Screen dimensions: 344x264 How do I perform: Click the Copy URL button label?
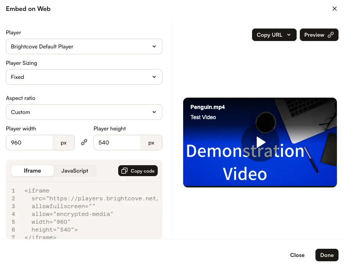pyautogui.click(x=269, y=35)
